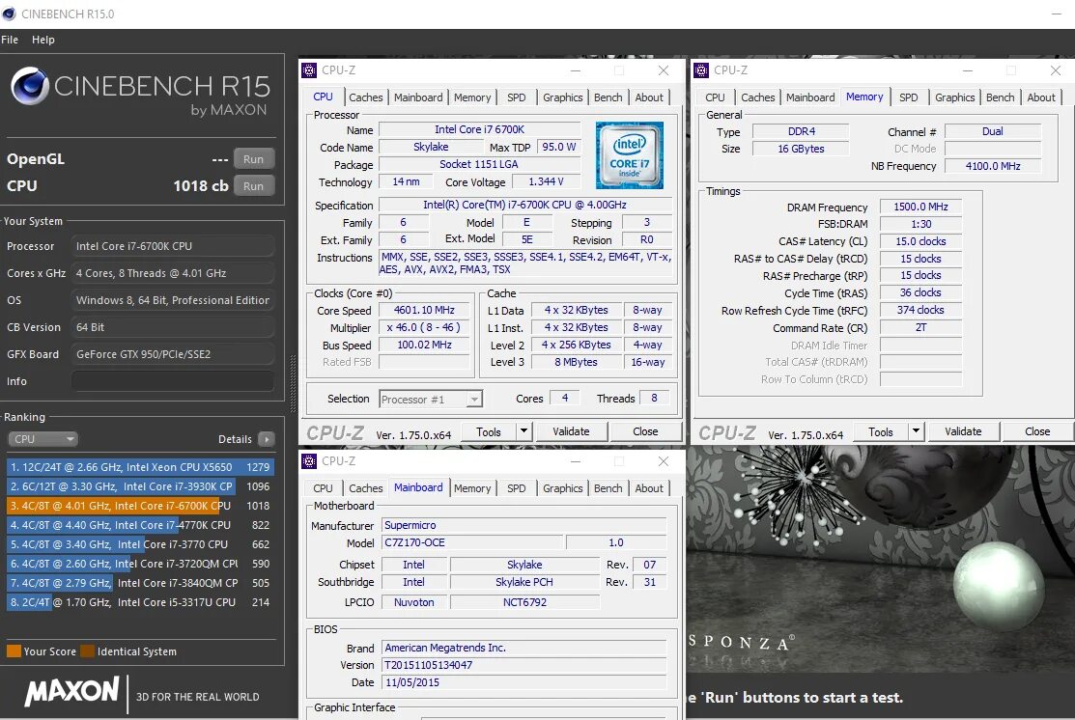Image resolution: width=1075 pixels, height=720 pixels.
Task: Click Core Speed value 4601.10 MHz
Action: click(x=424, y=311)
